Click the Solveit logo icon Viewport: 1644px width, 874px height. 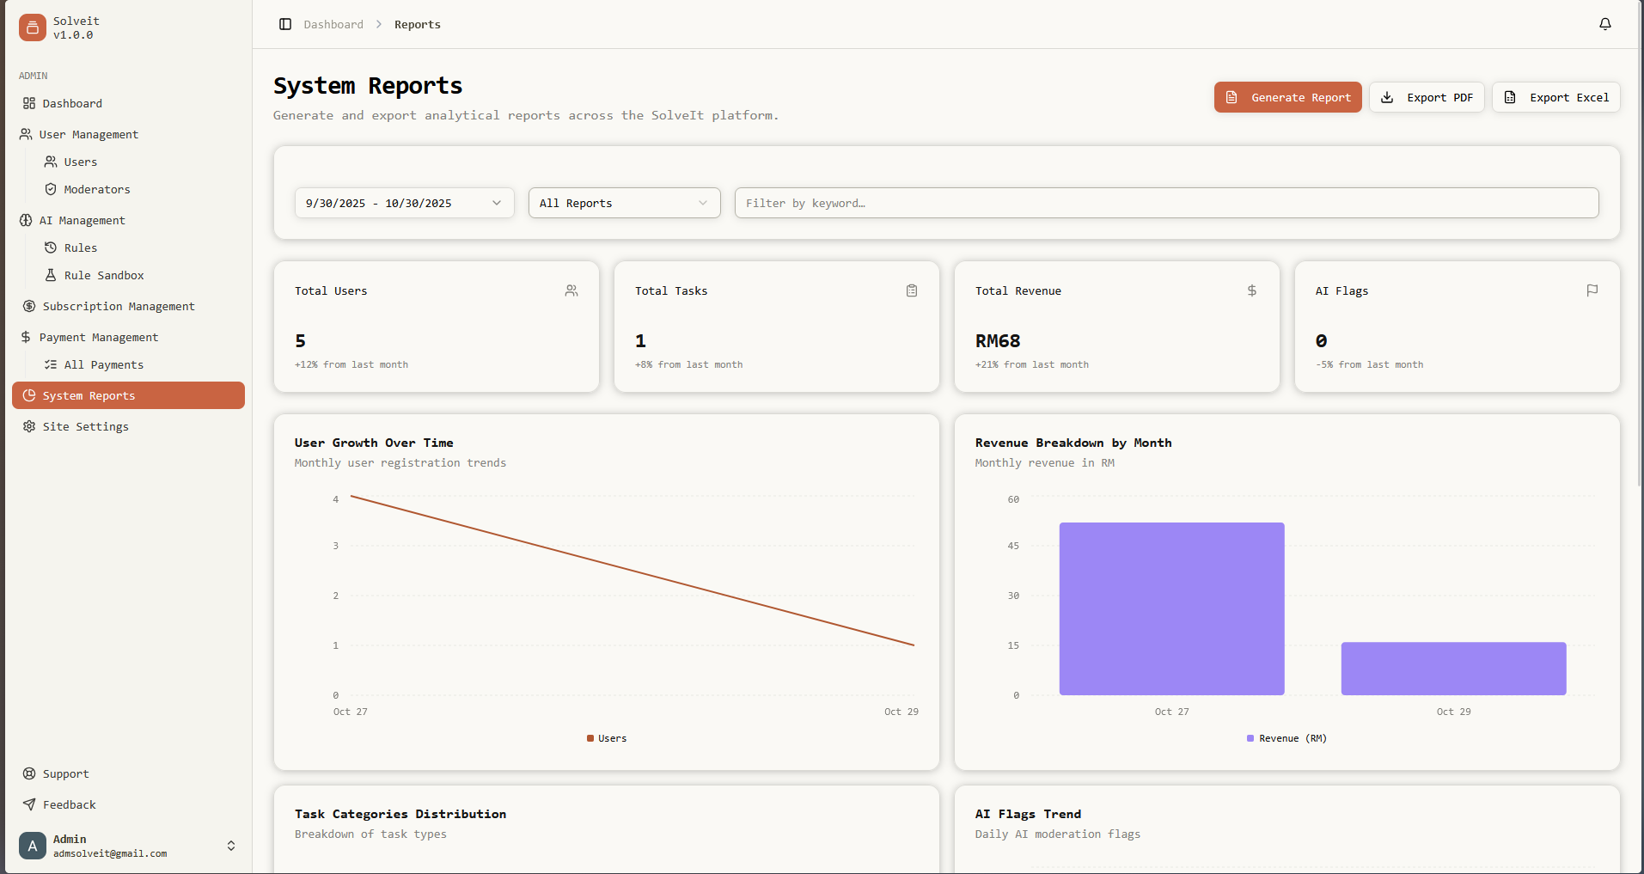pos(32,28)
